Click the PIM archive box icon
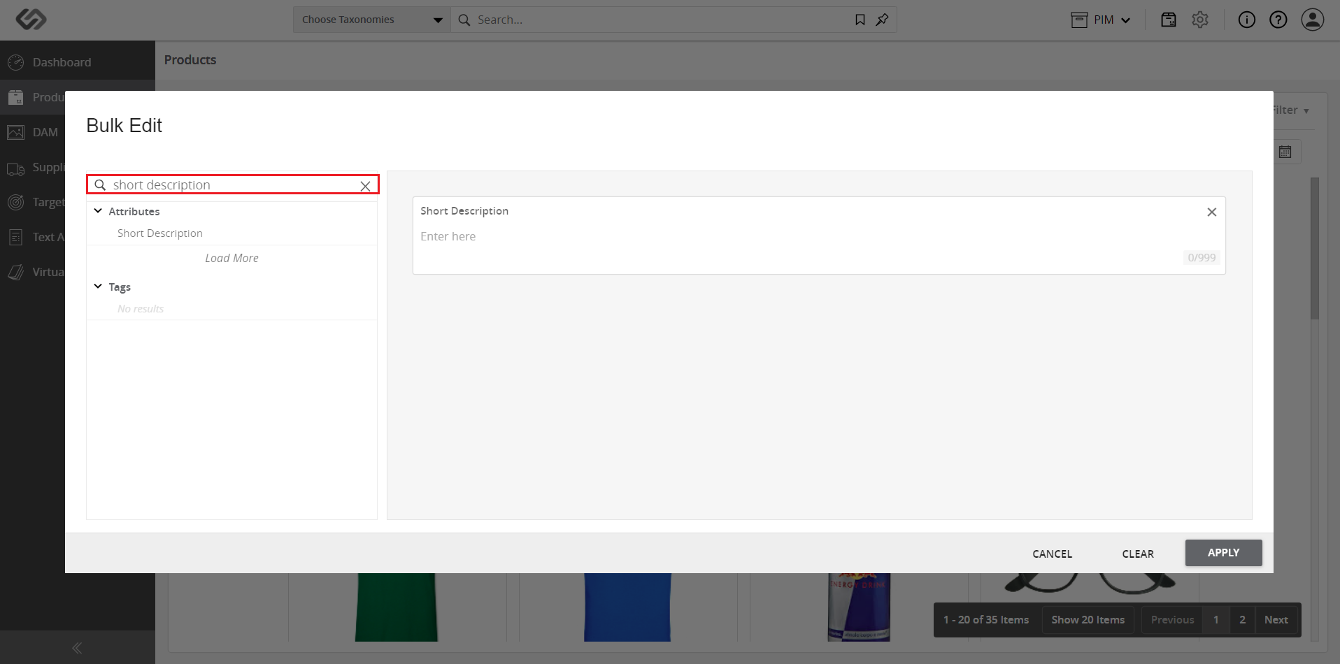Screen dimensions: 1340x664 coord(1079,20)
